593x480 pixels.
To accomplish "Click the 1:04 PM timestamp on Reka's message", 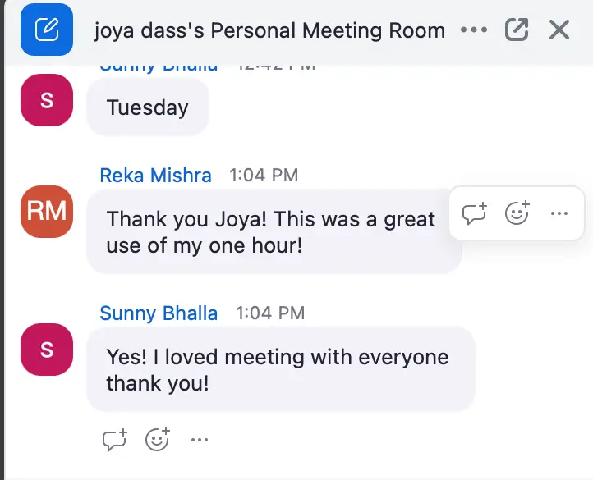I will click(263, 175).
